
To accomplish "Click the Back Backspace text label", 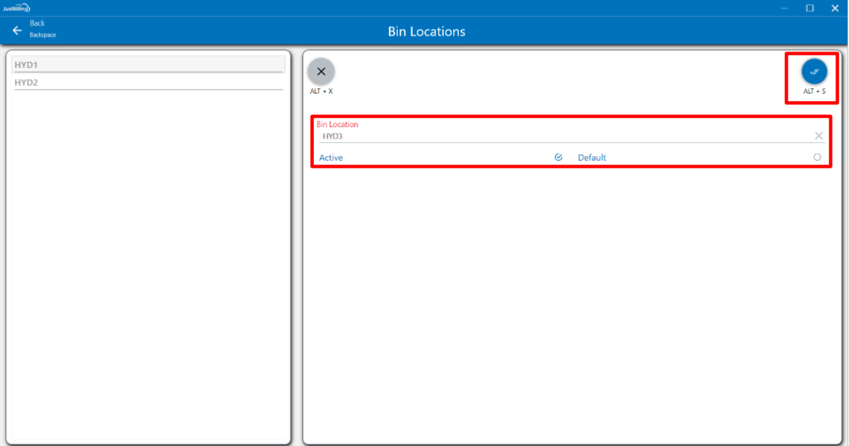I will (x=42, y=29).
